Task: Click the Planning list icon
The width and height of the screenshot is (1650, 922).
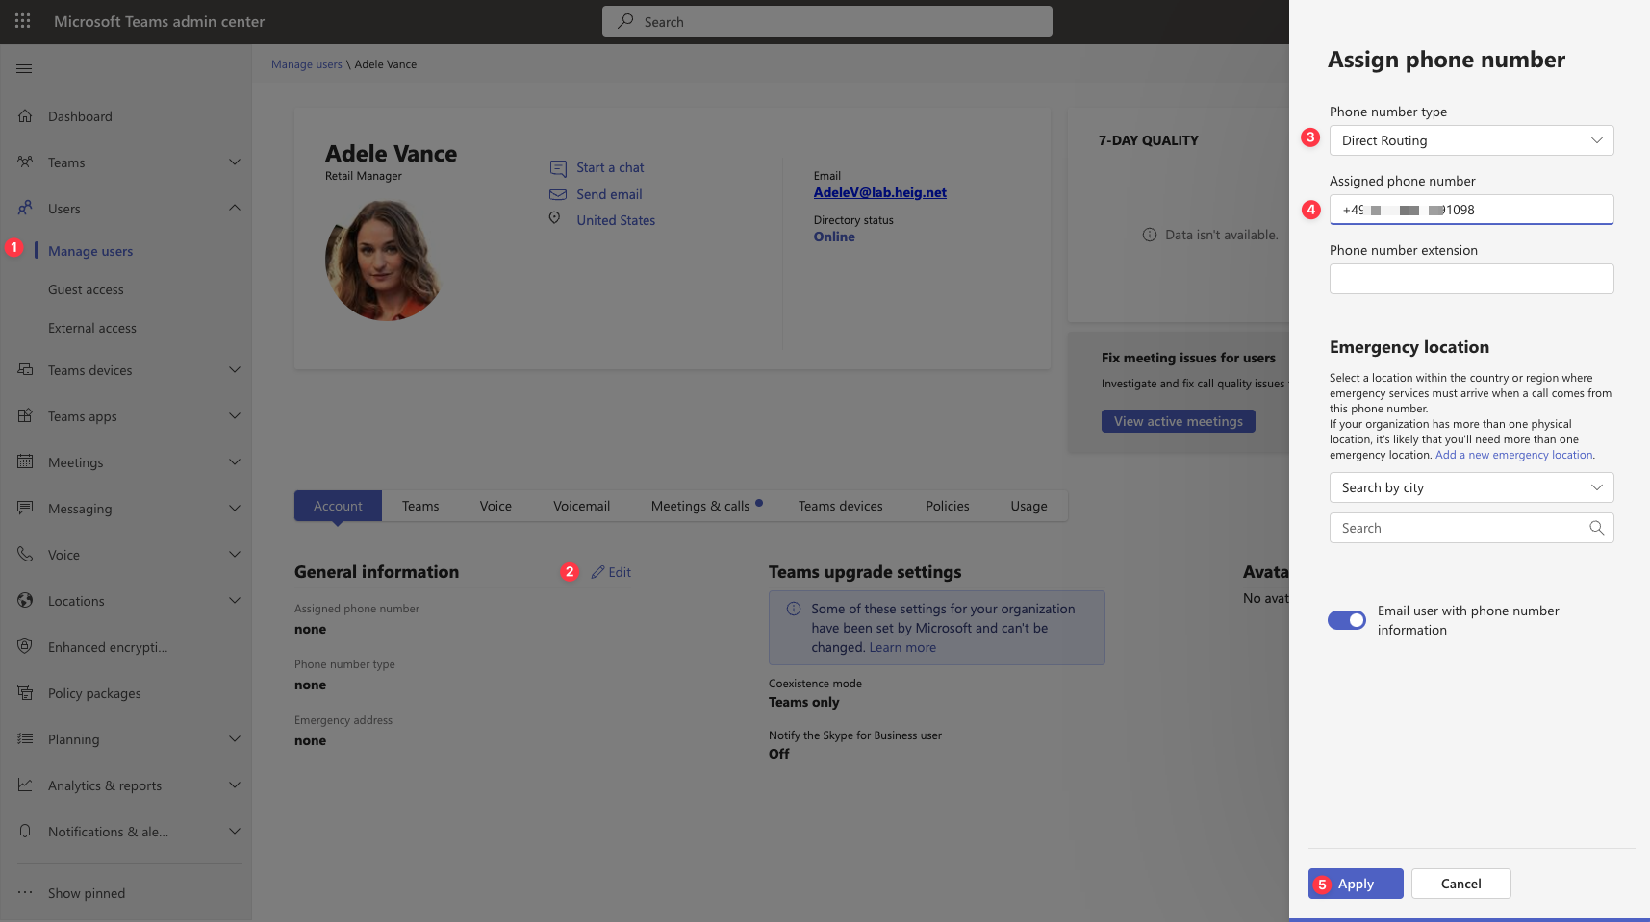Action: point(25,738)
